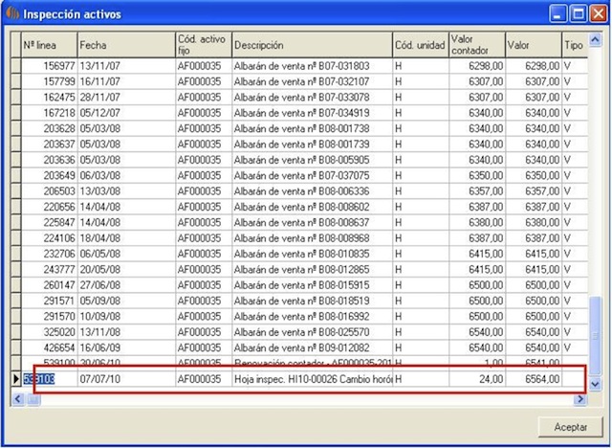This screenshot has height=448, width=612.
Task: Click the application icon in title bar
Action: pos(13,14)
